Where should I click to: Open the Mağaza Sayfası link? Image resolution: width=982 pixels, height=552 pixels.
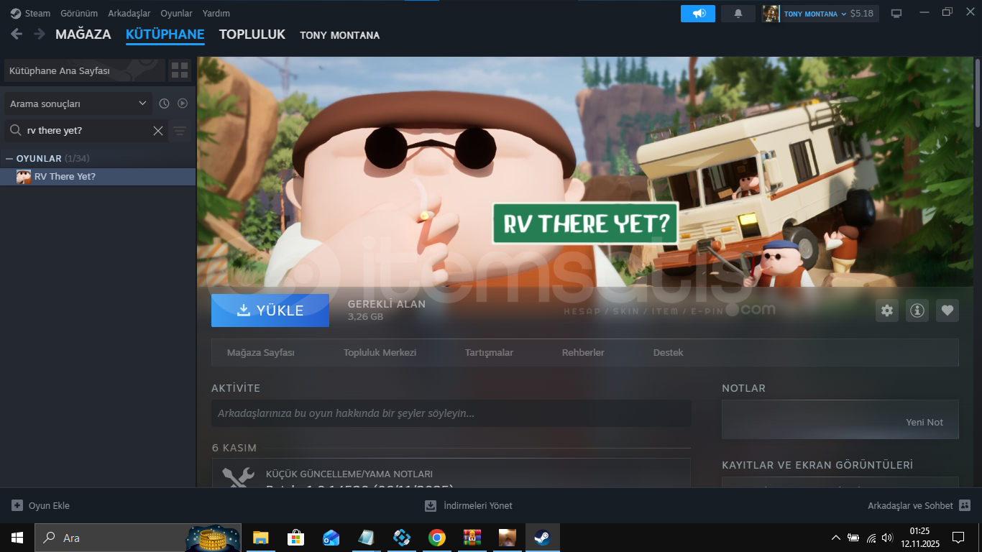coord(261,353)
